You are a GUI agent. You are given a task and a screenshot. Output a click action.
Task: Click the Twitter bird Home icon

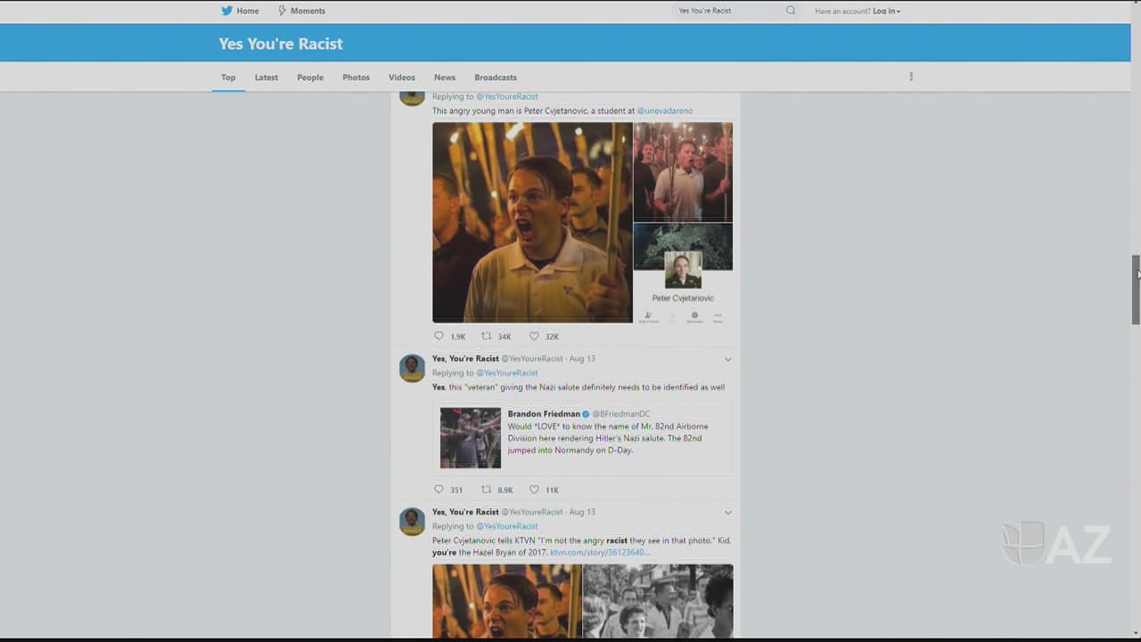coord(226,11)
